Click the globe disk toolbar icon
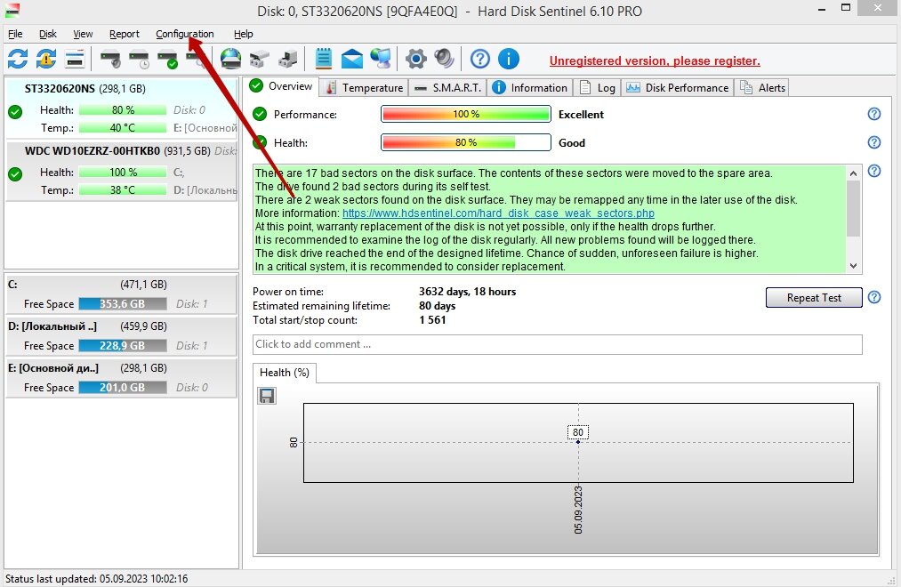 tap(231, 59)
